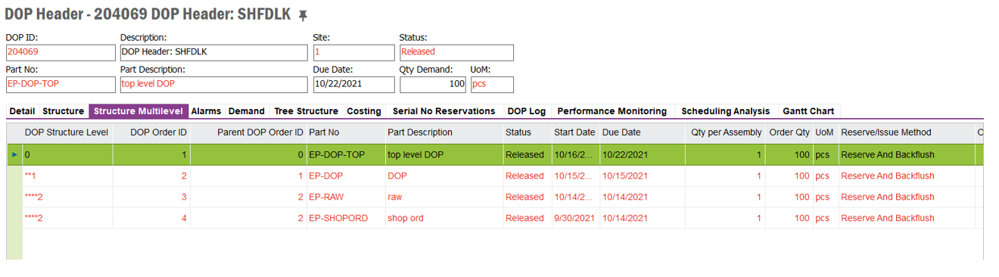Open the Scheduling Analysis tab
999x277 pixels.
pyautogui.click(x=725, y=111)
